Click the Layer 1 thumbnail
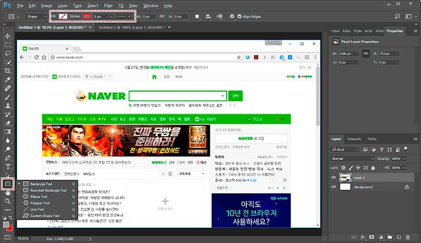Screen dimensions: 421x243 (346, 178)
